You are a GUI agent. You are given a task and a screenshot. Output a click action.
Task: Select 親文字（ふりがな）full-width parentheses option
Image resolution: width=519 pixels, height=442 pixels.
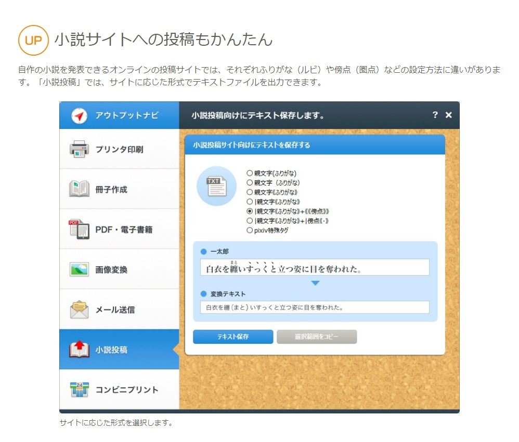tap(273, 183)
